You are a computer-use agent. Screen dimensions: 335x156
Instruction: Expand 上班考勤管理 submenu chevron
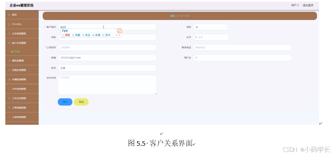click(x=34, y=108)
